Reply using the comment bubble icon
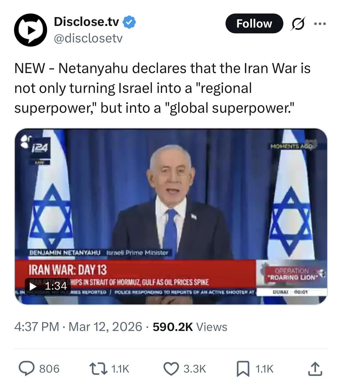 [x=27, y=369]
